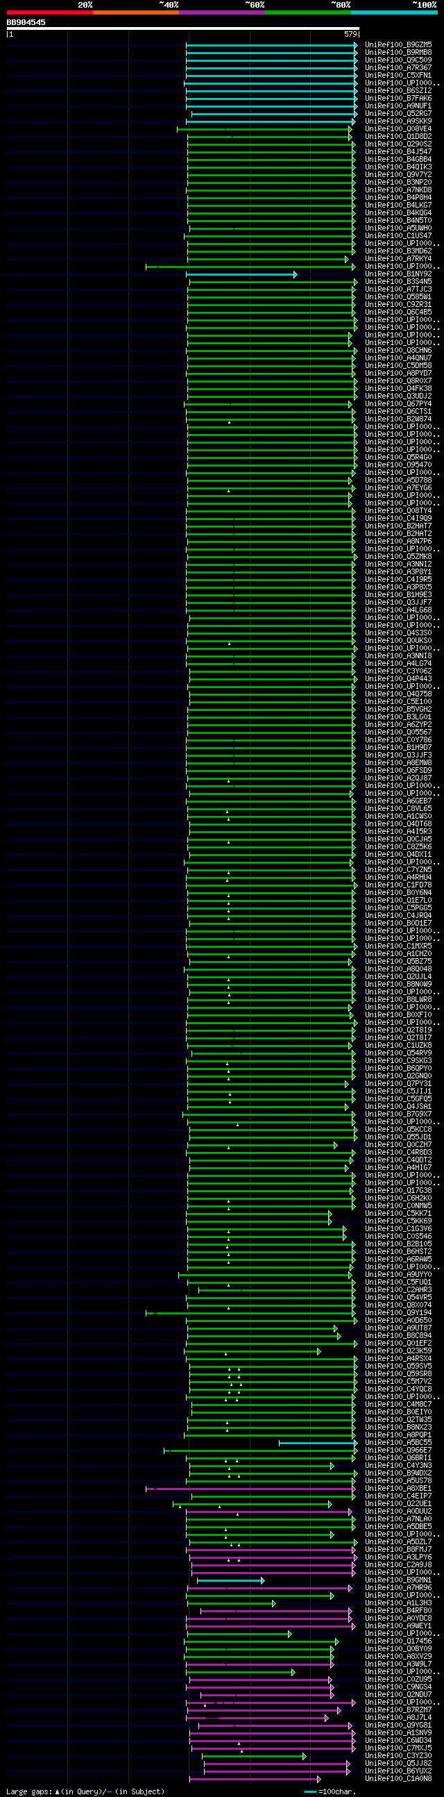This screenshot has height=1797, width=444.
Task: Select hit label UniRef100_Q52RG7
Action: (398, 114)
